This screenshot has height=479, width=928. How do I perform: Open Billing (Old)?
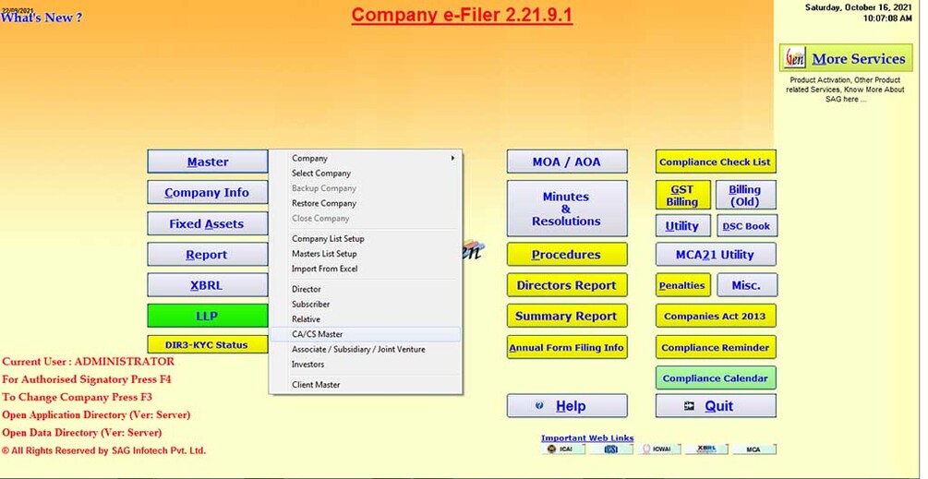pos(746,195)
